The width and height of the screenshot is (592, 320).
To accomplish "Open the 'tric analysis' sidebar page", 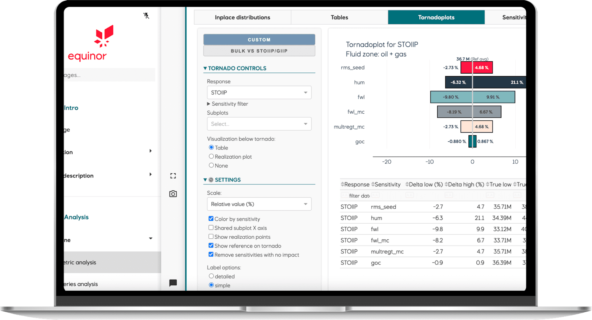I will tap(112, 262).
